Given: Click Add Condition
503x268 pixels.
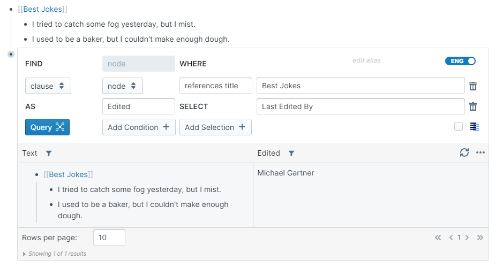Looking at the screenshot, I should pyautogui.click(x=139, y=127).
